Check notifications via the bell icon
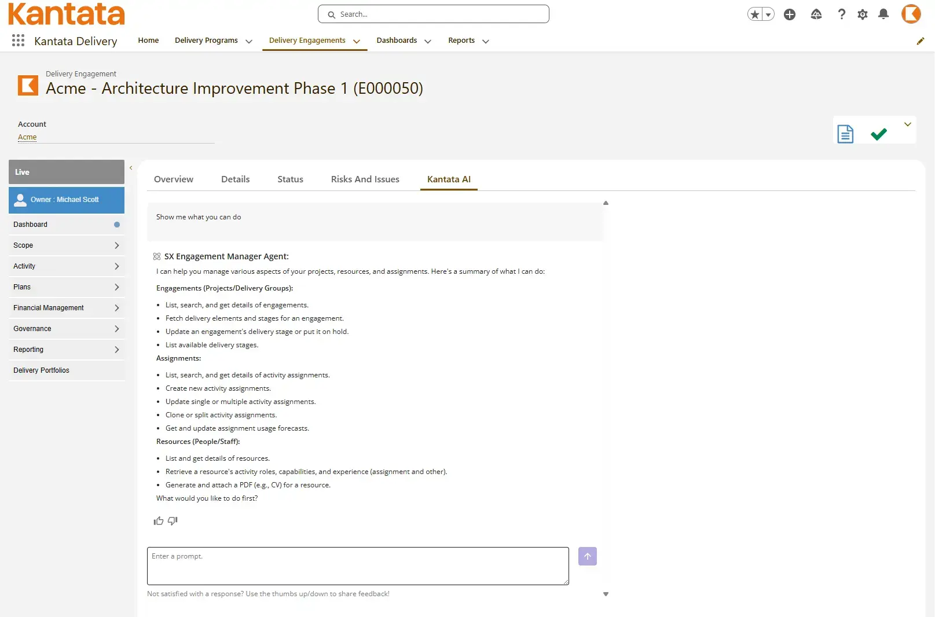Viewport: 935px width, 617px height. 883,14
